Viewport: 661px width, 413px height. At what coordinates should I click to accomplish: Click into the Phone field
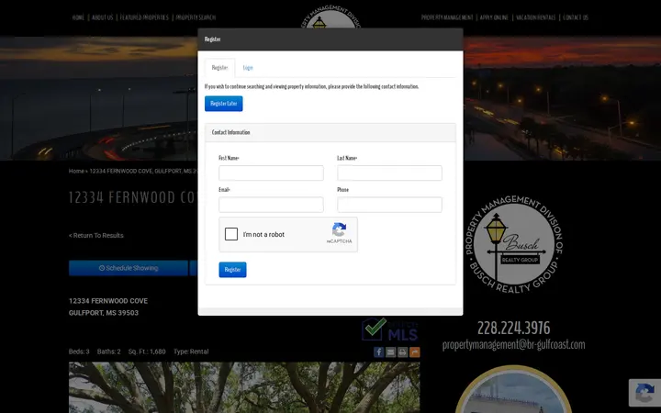(389, 205)
